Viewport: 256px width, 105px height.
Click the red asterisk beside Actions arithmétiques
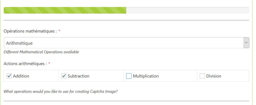(x=49, y=63)
